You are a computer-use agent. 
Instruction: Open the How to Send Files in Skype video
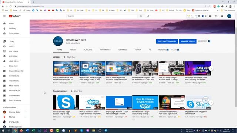coord(92,68)
